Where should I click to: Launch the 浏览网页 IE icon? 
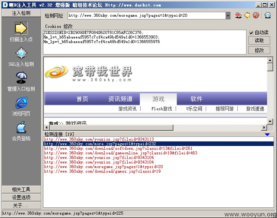coord(21,102)
